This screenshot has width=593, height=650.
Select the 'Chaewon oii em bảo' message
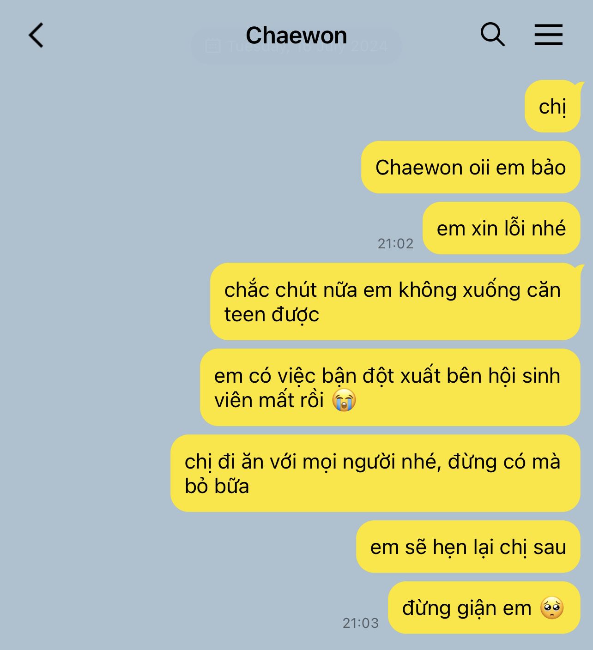(471, 167)
